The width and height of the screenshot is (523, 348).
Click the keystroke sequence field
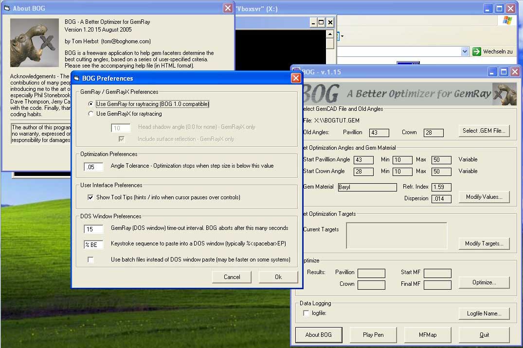point(93,244)
